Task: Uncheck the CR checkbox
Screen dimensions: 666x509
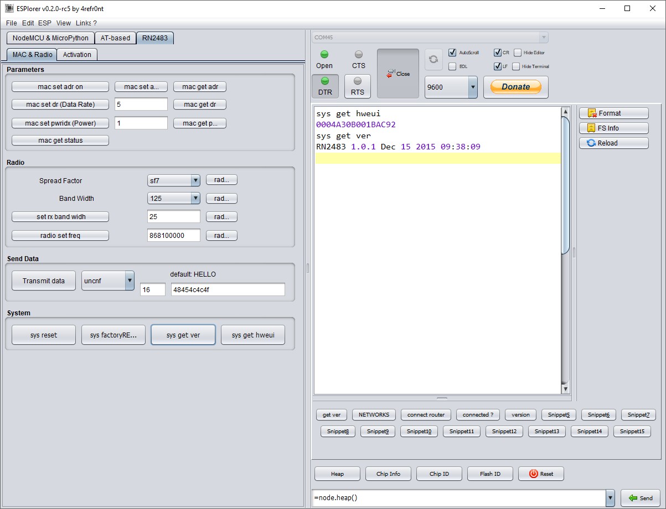Action: pos(498,53)
